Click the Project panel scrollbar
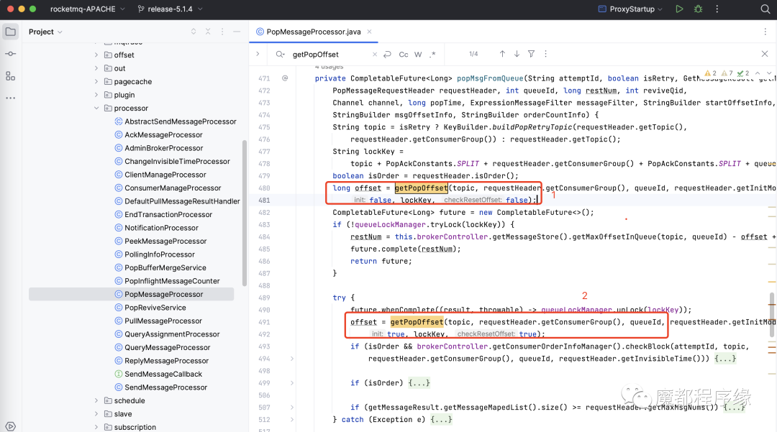The width and height of the screenshot is (777, 432). 245,213
